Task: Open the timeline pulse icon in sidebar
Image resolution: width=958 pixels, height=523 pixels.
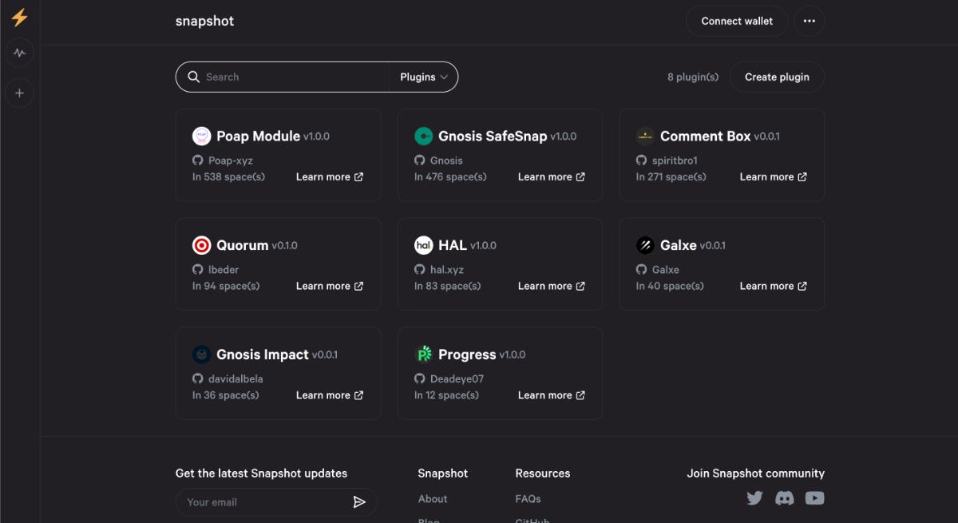Action: tap(19, 53)
